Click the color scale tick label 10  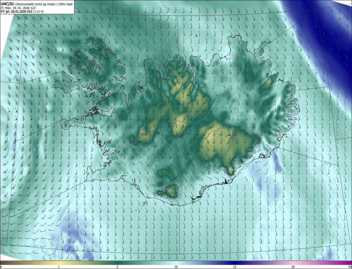[176, 267]
